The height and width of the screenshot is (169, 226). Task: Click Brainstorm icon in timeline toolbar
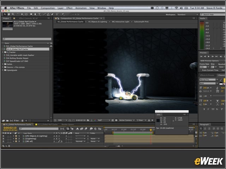click(x=91, y=129)
